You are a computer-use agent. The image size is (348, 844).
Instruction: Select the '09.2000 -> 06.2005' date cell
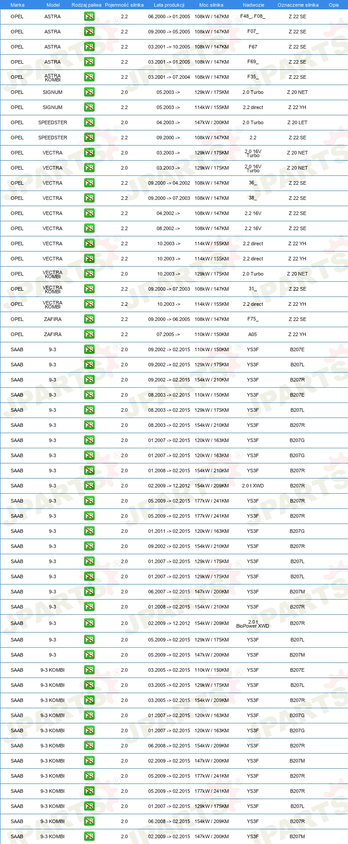pyautogui.click(x=169, y=319)
